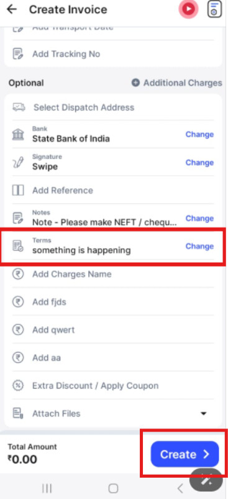Tap the Create button
Image resolution: width=228 pixels, height=499 pixels.
click(x=185, y=454)
